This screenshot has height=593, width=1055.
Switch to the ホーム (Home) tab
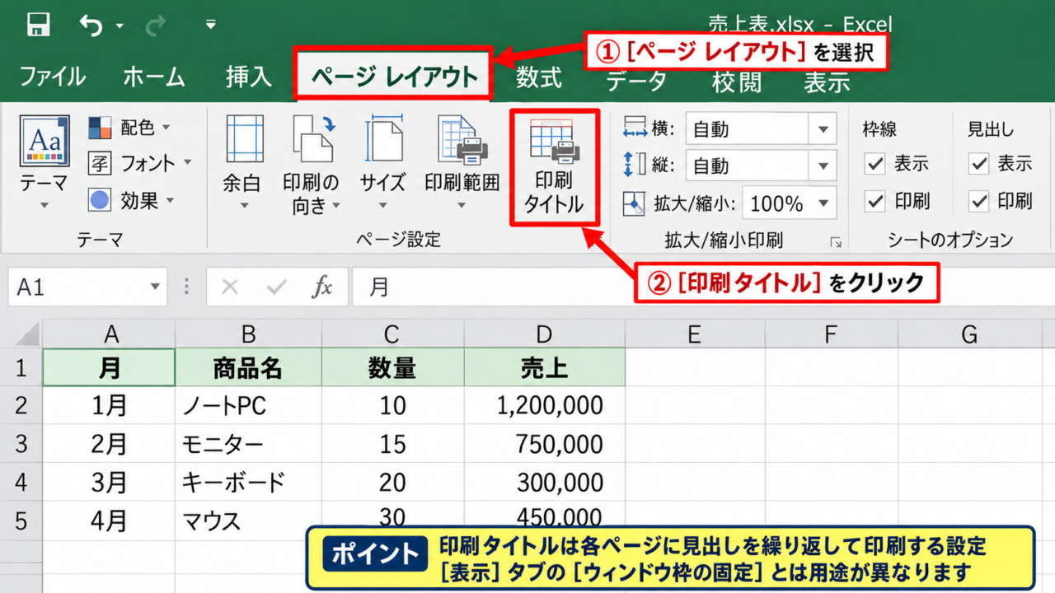156,77
